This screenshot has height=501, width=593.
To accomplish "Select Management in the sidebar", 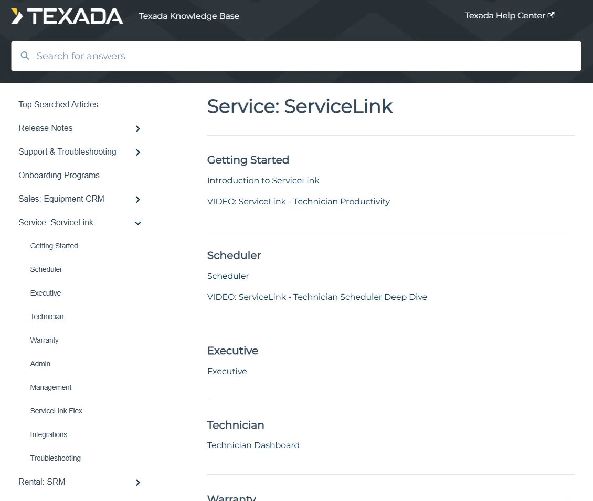I will [x=51, y=387].
